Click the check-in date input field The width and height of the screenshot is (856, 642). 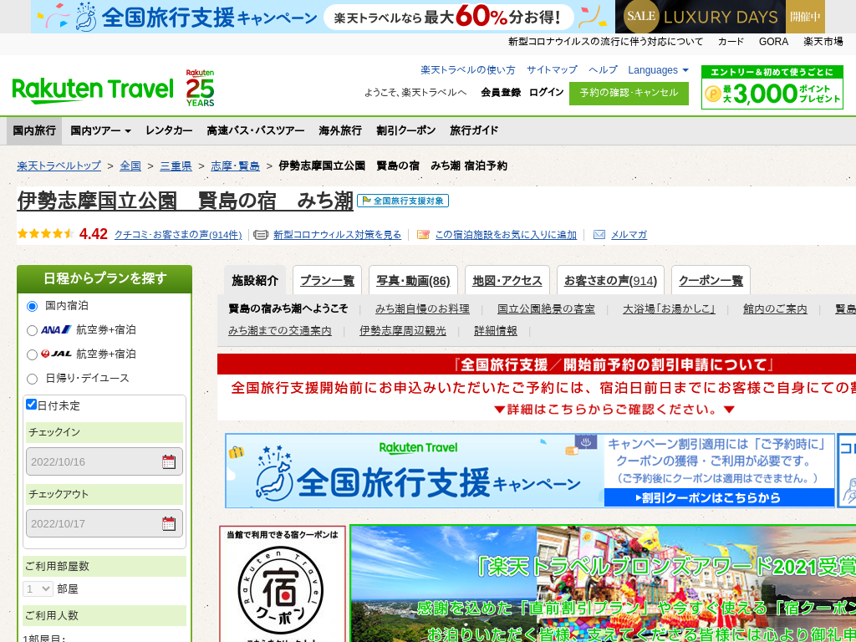point(92,461)
